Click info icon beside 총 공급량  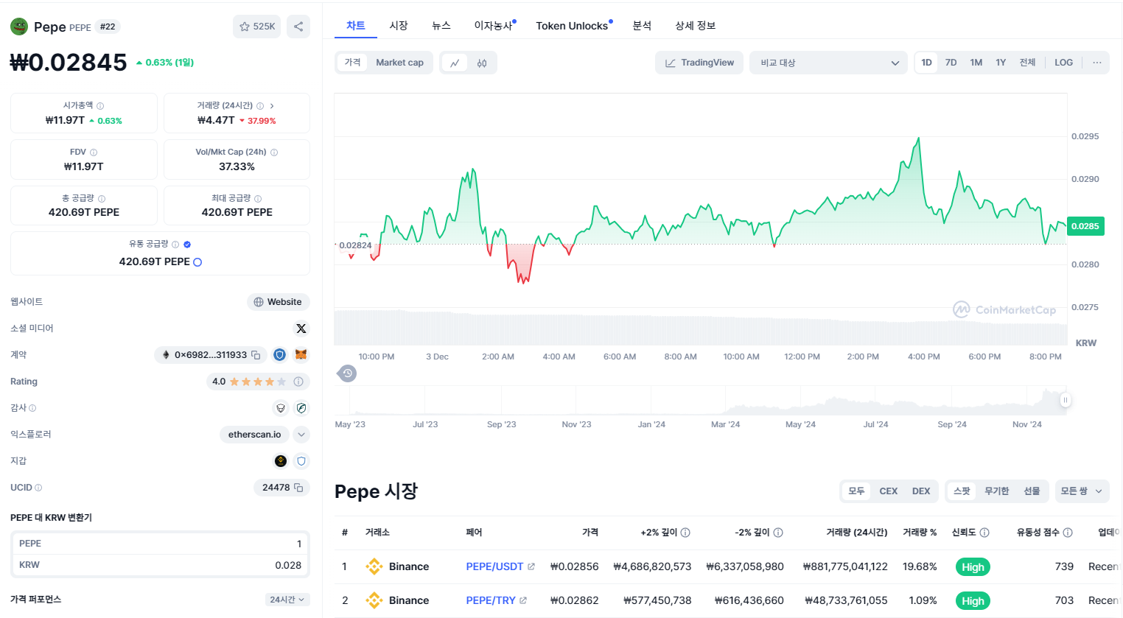pyautogui.click(x=102, y=199)
